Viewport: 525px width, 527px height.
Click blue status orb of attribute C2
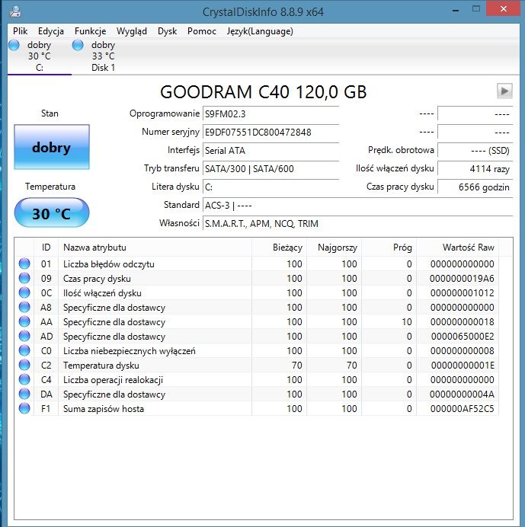pos(24,365)
